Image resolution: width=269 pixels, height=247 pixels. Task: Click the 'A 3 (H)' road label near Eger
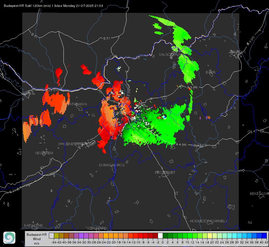click(192, 87)
